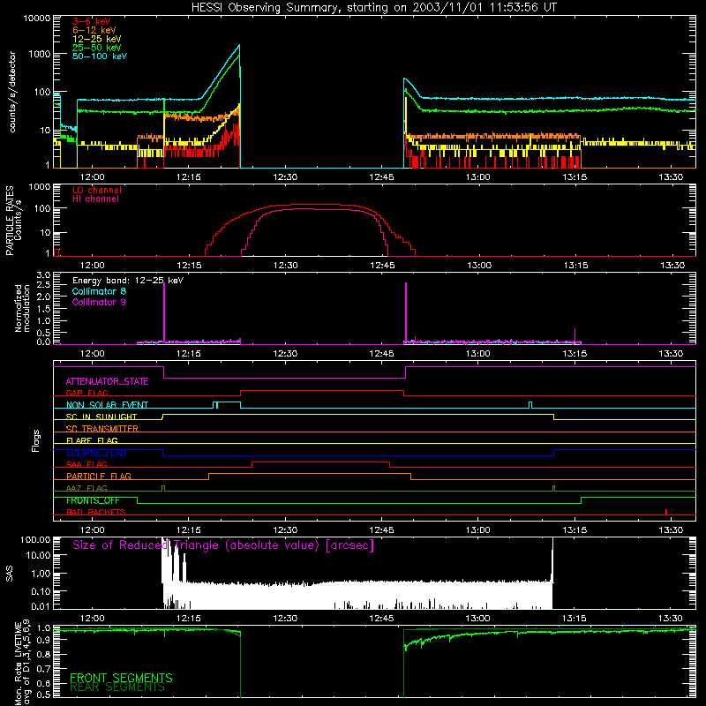Click the Collimator 9 modulation spike after 12:45

tap(406, 312)
